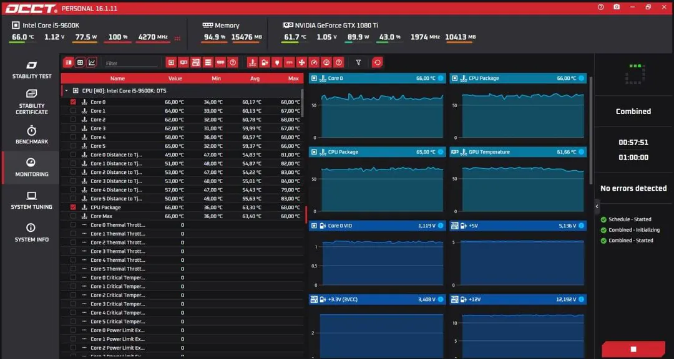Toggle the memory module filter icon
The image size is (674, 359).
pyautogui.click(x=220, y=63)
